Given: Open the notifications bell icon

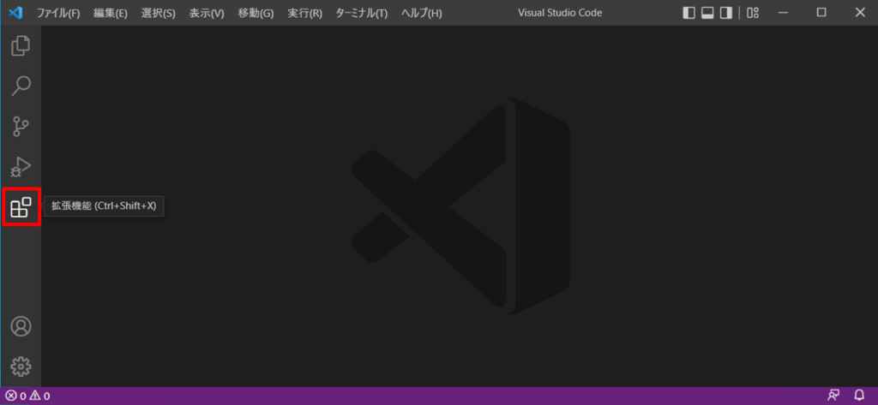Looking at the screenshot, I should [859, 396].
